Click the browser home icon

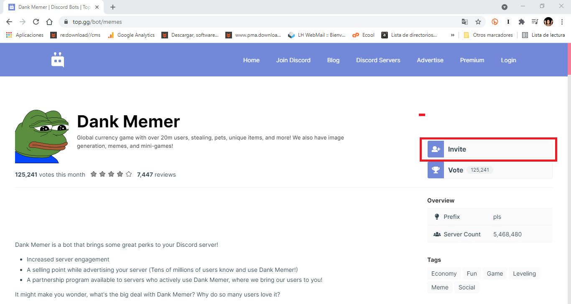click(x=49, y=22)
